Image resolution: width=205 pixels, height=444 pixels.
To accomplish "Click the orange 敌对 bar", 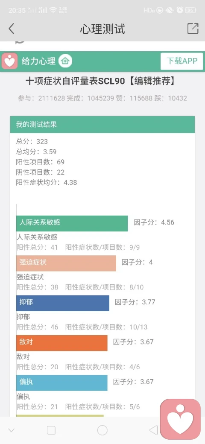I will coord(62,343).
